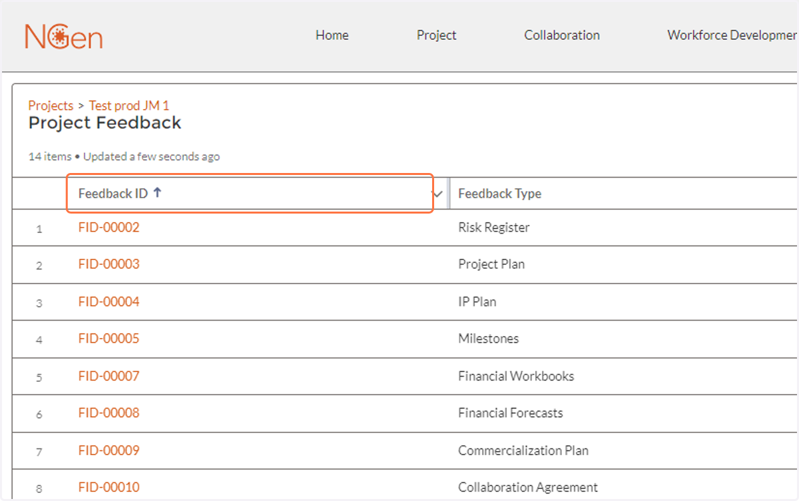
Task: Go to Projects breadcrumb link
Action: (x=51, y=105)
